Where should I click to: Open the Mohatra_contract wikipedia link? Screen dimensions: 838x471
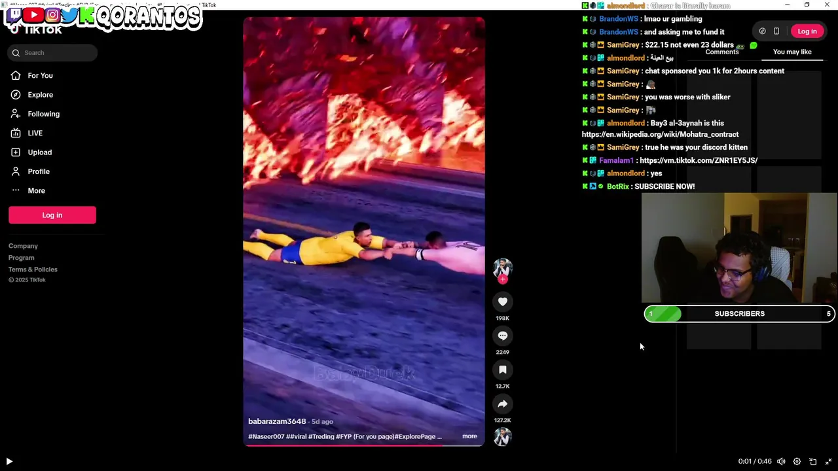(x=660, y=134)
